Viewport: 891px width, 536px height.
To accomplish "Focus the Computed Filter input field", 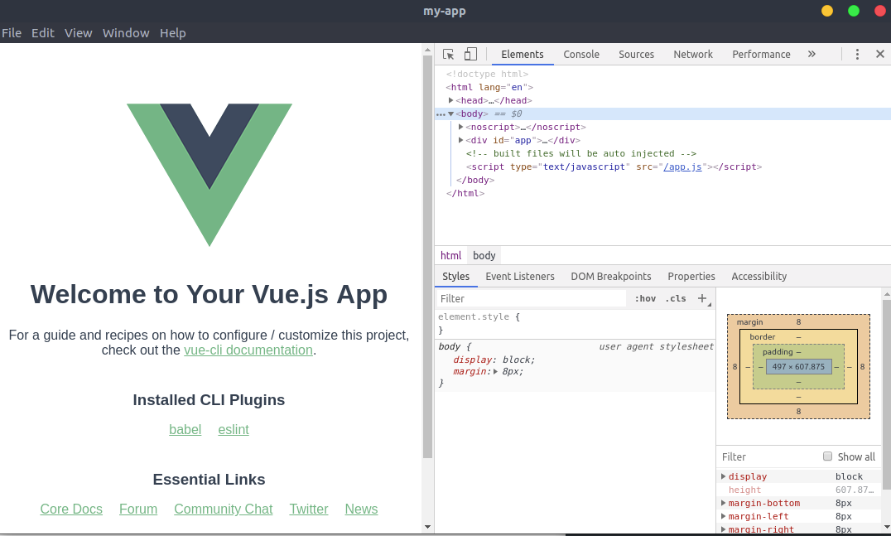I will (x=768, y=456).
